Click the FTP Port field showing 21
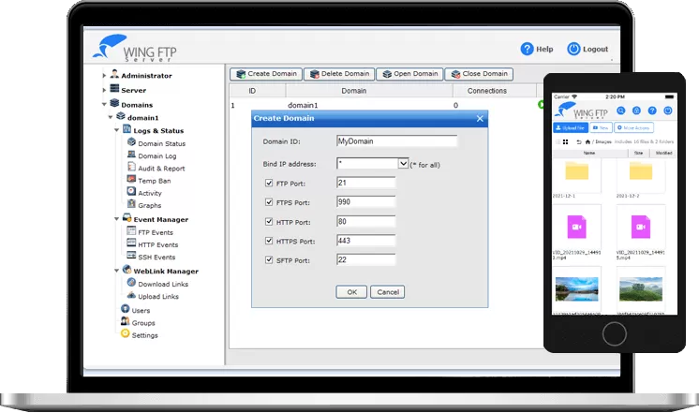 [x=366, y=183]
